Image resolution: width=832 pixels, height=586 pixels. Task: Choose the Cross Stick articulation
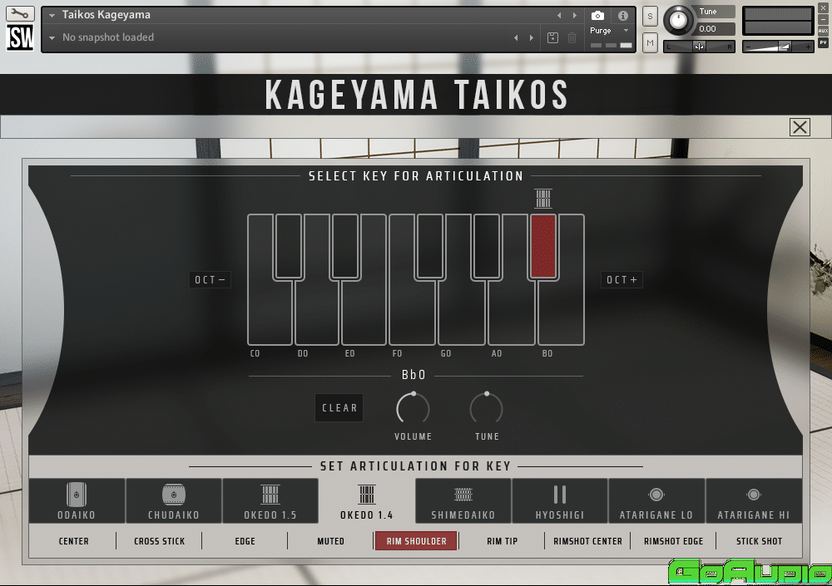(159, 541)
